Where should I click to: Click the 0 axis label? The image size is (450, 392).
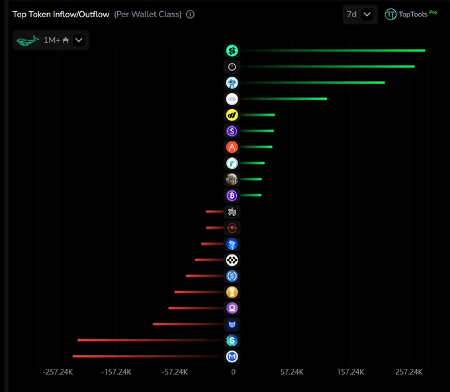pyautogui.click(x=234, y=372)
